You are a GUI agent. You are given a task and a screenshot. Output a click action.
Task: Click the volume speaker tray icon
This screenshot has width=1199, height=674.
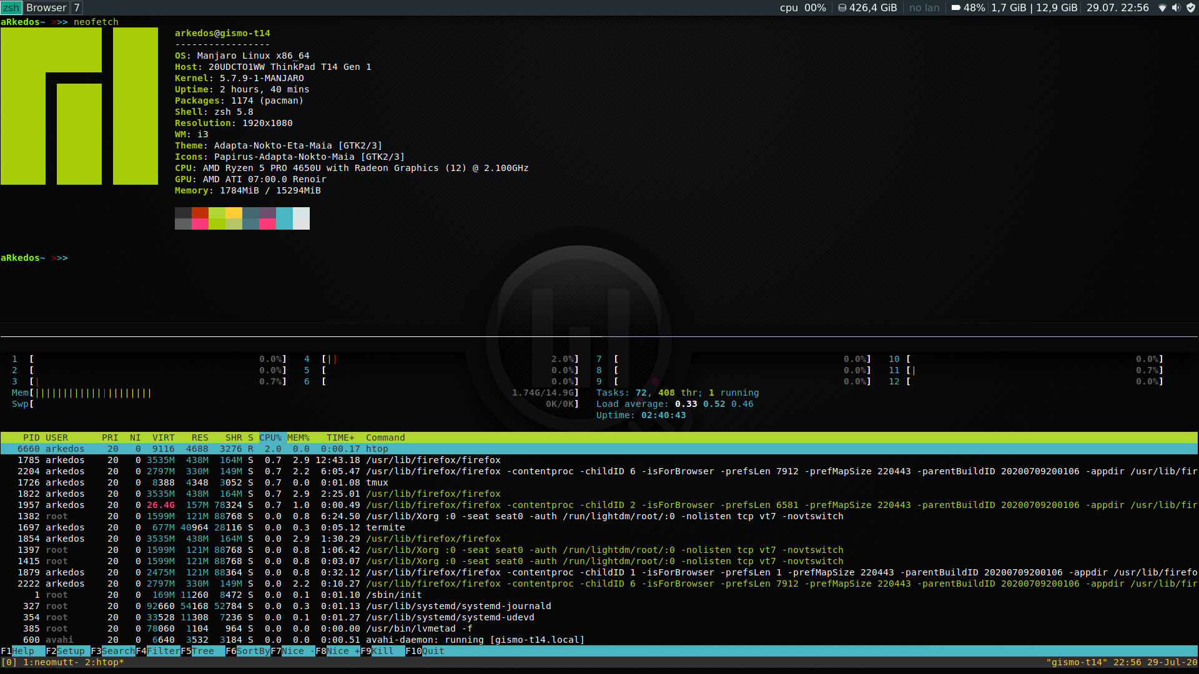pyautogui.click(x=1176, y=8)
